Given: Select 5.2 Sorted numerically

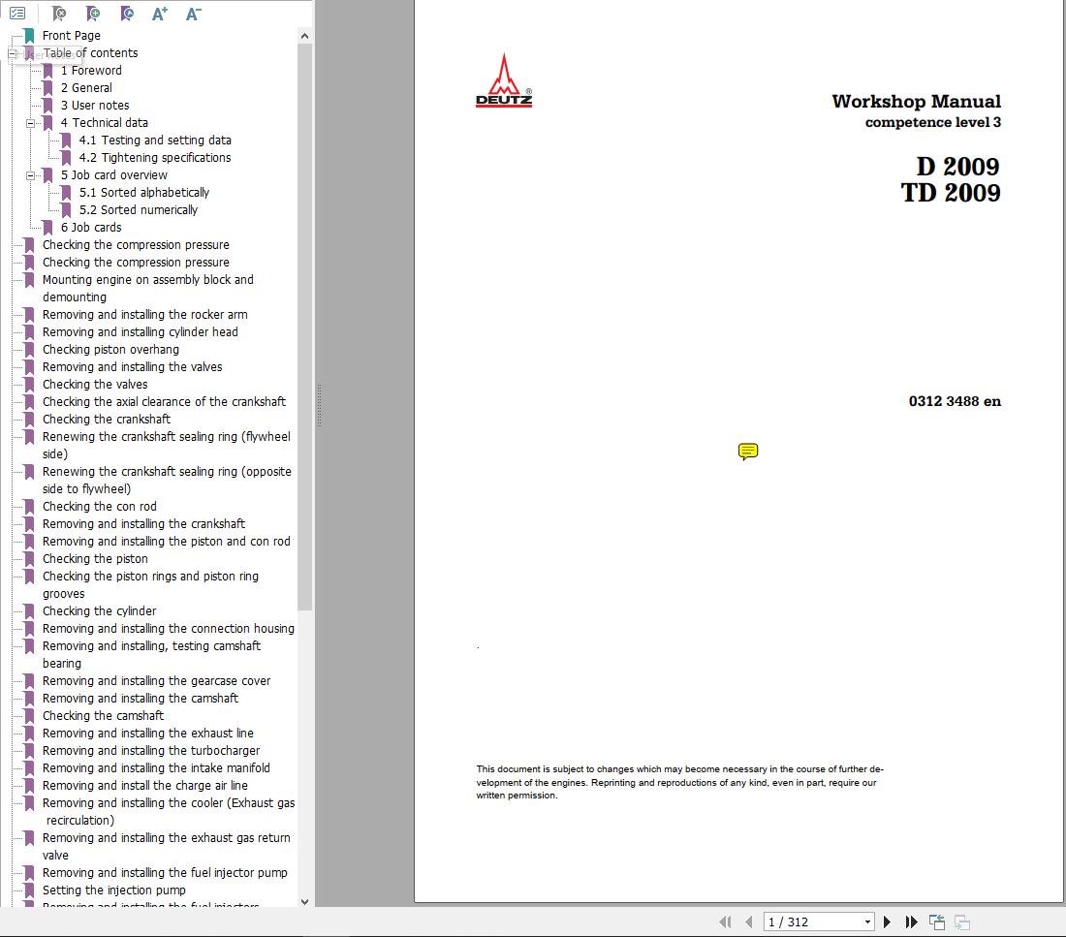Looking at the screenshot, I should point(138,210).
